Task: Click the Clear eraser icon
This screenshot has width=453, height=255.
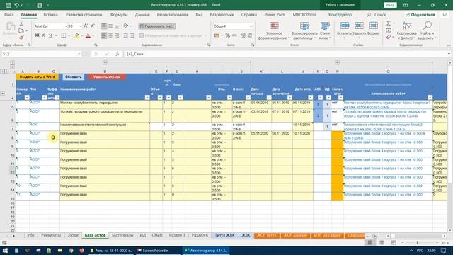Action: [389, 37]
